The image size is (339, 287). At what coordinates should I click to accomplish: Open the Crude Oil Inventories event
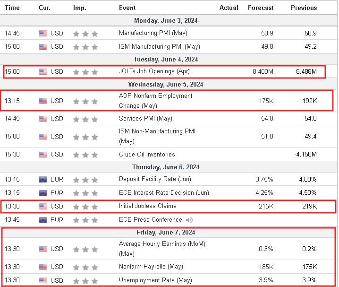click(147, 154)
